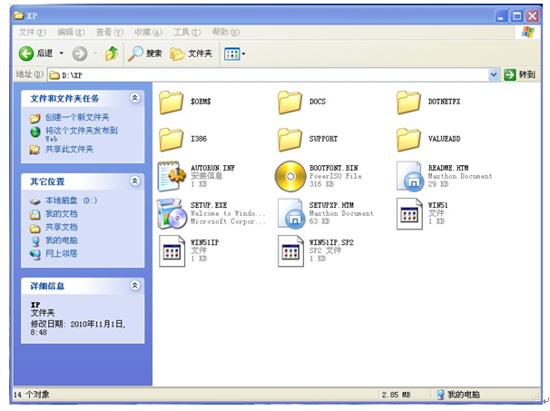Toggle the Folders (文件夹) pane button

(x=192, y=54)
